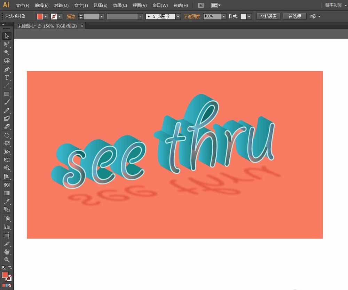The height and width of the screenshot is (290, 348).
Task: Open the 不透明度 opacity panel link
Action: (192, 16)
